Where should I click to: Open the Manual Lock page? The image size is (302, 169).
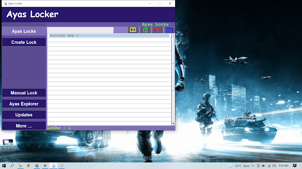[24, 93]
